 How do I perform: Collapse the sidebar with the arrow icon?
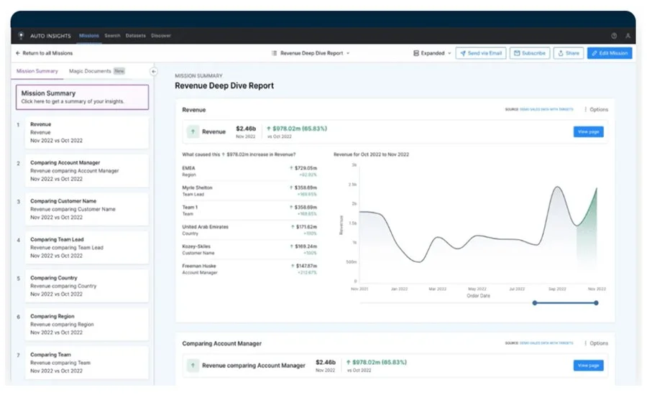coord(154,71)
